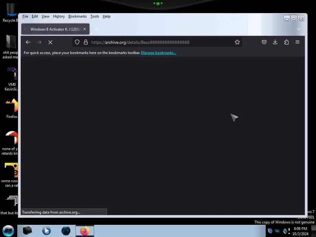The image size is (316, 237).
Task: Open the Windows Start orb
Action: click(x=8, y=231)
